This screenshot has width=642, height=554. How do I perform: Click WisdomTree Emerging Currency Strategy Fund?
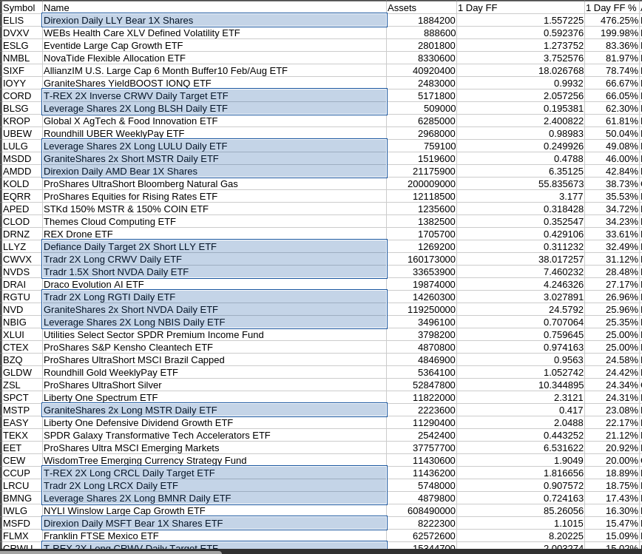click(x=214, y=461)
